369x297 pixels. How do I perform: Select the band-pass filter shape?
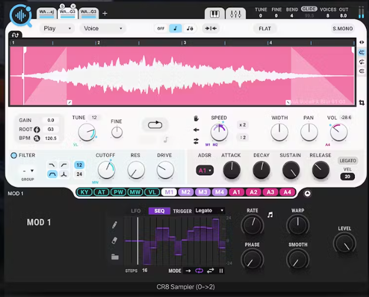(52, 174)
